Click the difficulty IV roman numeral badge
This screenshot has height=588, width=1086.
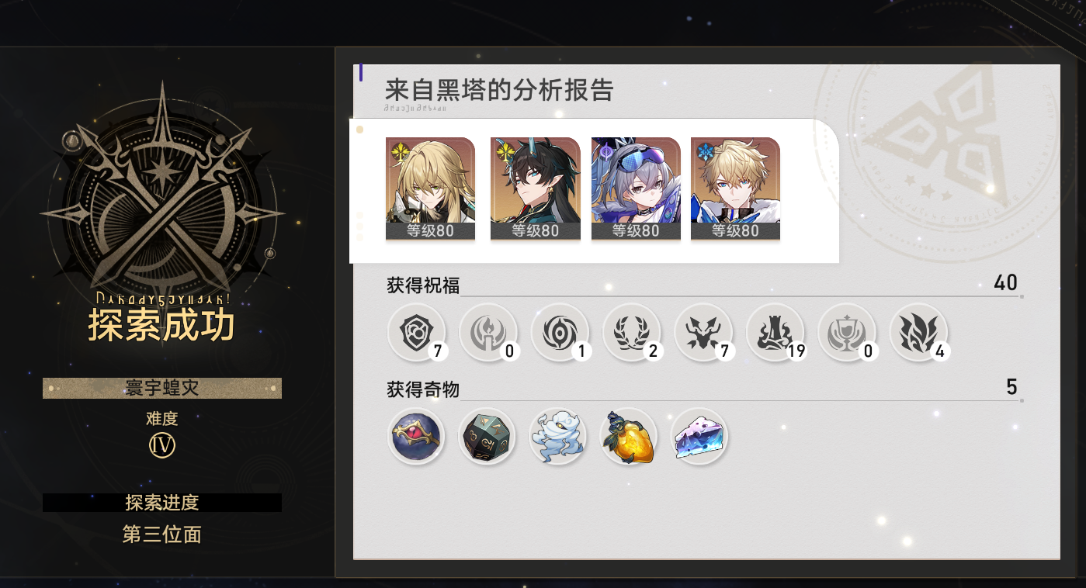tap(162, 445)
